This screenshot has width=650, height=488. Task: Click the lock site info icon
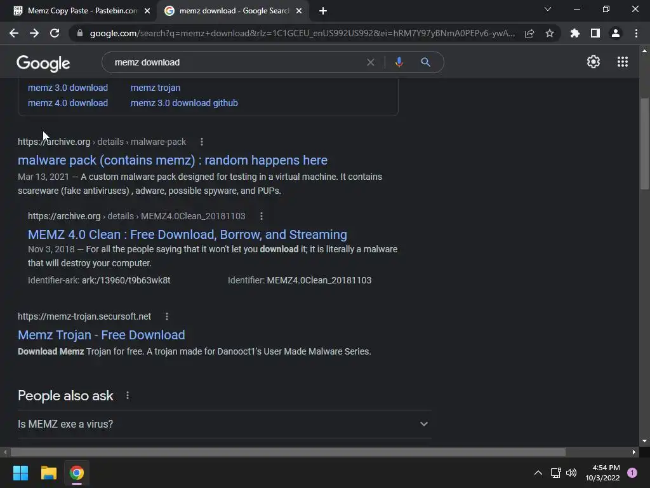80,33
